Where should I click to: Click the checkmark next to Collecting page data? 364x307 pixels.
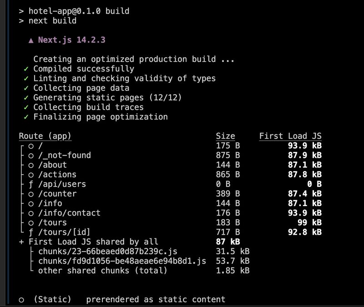(26, 88)
